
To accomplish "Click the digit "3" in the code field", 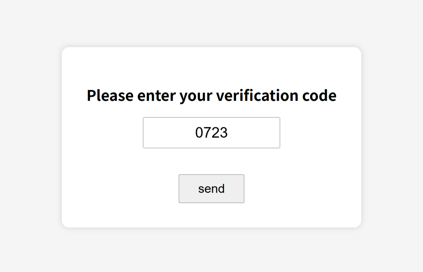I will (224, 133).
